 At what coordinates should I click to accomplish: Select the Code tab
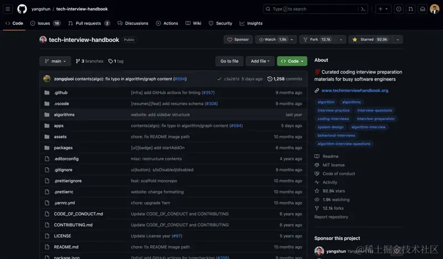14,23
